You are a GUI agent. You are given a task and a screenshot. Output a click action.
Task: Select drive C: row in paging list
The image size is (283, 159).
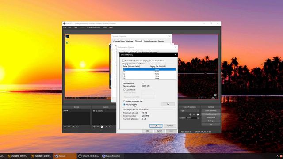[149, 69]
